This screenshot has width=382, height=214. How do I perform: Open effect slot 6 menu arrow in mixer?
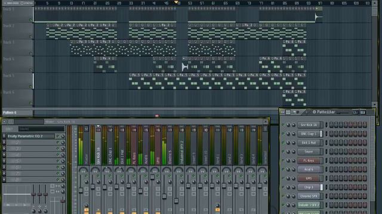pyautogui.click(x=4, y=167)
